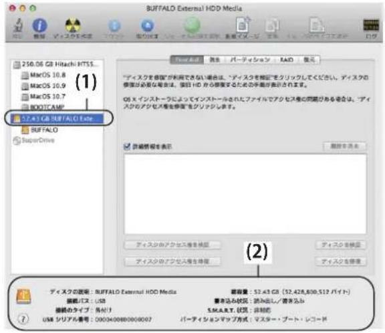The height and width of the screenshot is (333, 385).
Task: Select the SuperDrive entry label
Action: [38, 140]
